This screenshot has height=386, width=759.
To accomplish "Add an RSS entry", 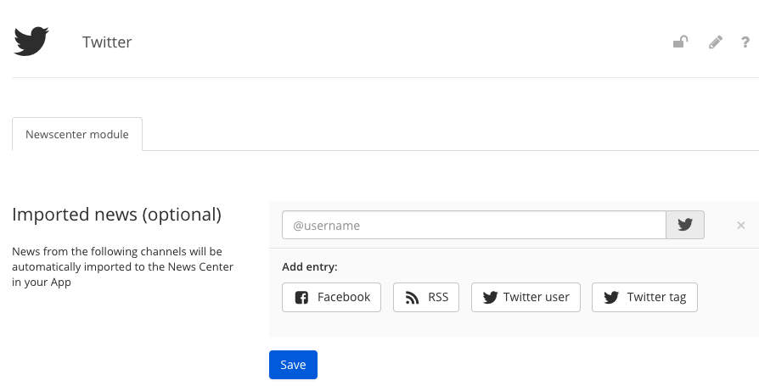I will (x=426, y=298).
